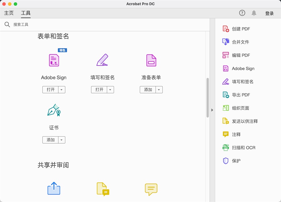This screenshot has width=281, height=202.
Task: Expand dropdown arrow next to 填写和签名 打开
Action: (110, 90)
